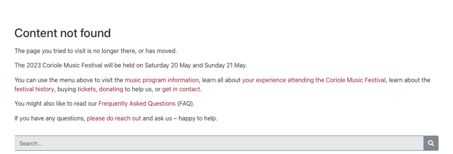The image size is (453, 154).
Task: Open the music program information link
Action: click(x=162, y=80)
